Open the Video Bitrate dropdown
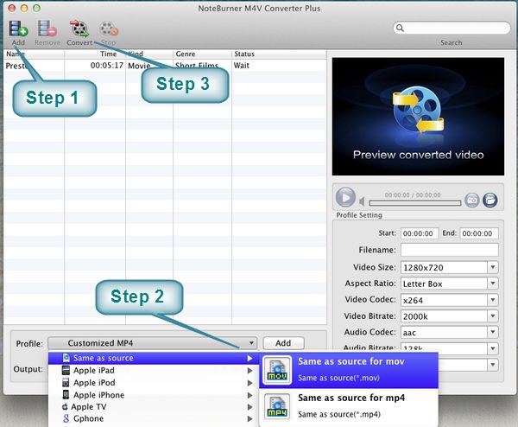 pos(493,315)
